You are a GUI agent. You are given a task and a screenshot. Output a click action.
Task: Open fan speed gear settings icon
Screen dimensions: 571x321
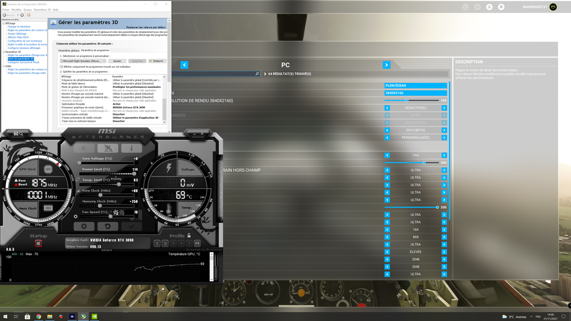click(76, 217)
